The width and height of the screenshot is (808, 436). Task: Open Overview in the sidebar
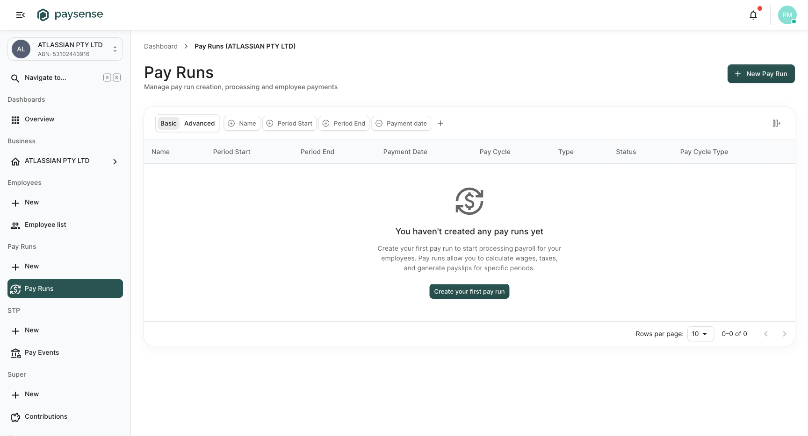[65, 120]
